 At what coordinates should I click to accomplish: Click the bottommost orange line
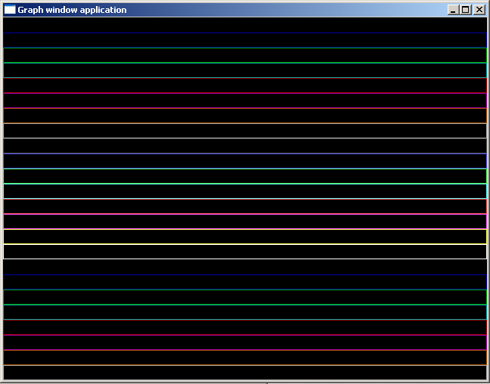click(x=245, y=365)
